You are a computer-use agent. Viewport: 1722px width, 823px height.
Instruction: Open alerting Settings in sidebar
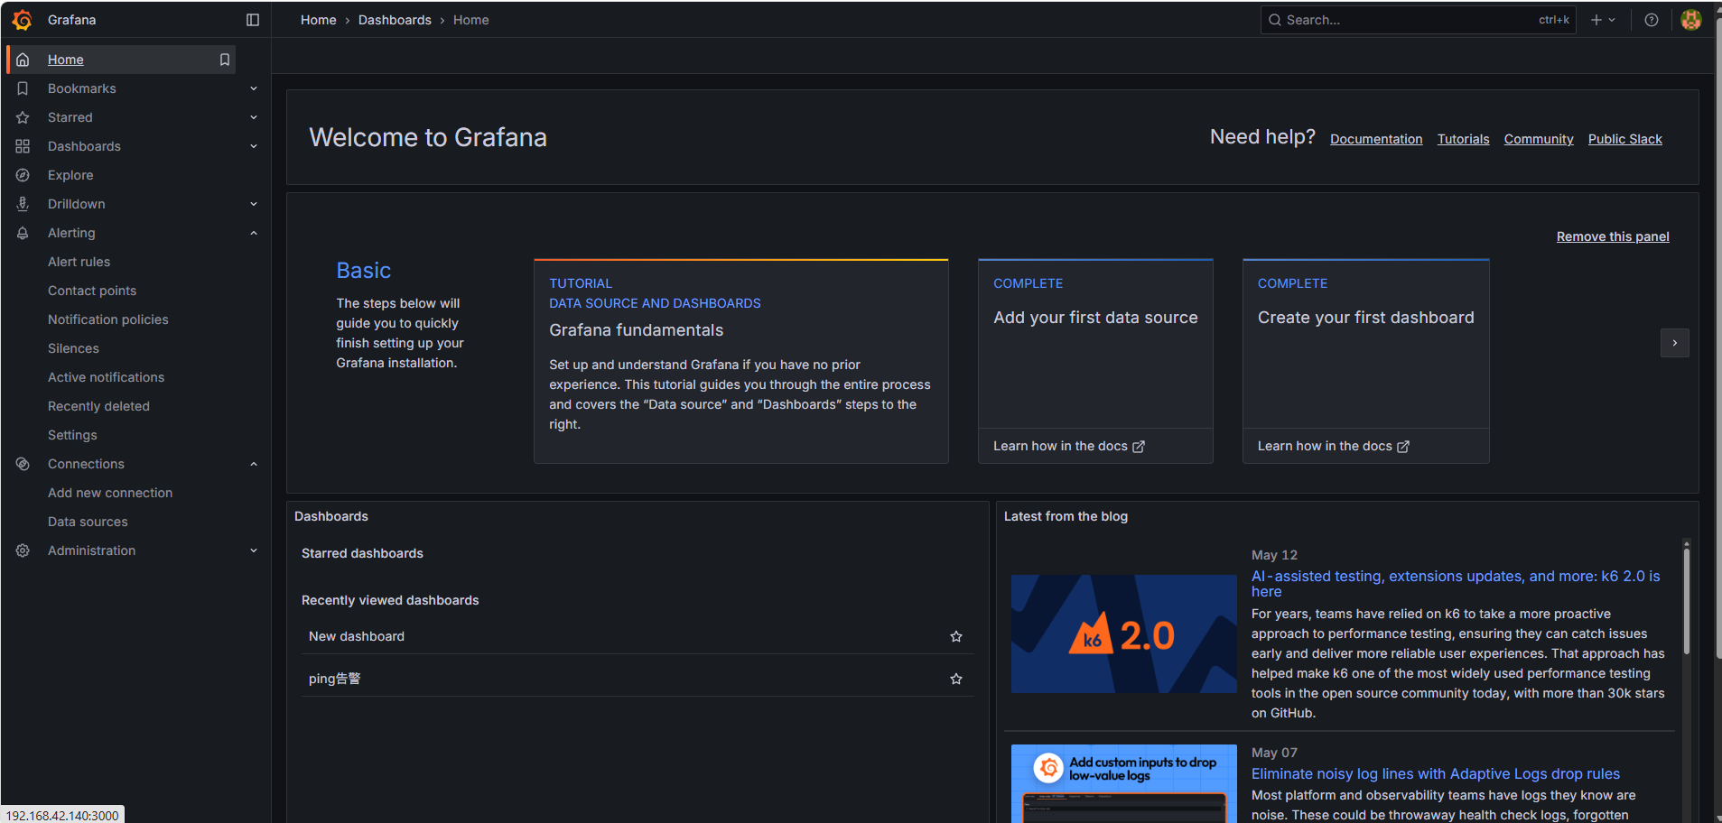tap(72, 435)
